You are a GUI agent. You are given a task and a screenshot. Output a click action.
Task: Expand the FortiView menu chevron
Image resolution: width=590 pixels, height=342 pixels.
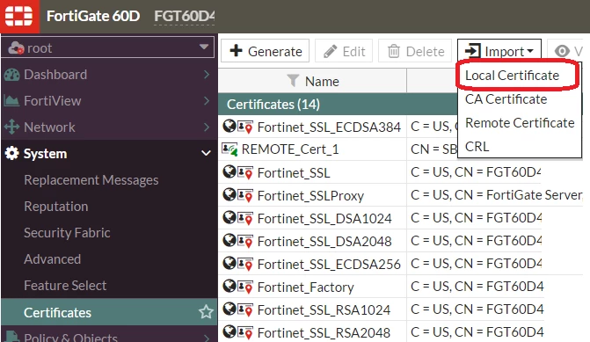[207, 101]
